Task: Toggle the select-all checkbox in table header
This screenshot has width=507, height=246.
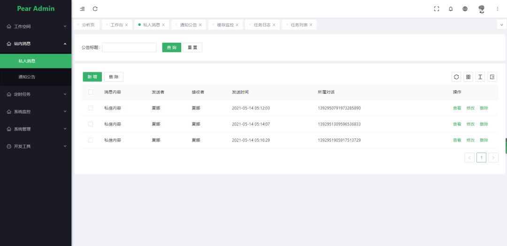Action: coord(91,92)
